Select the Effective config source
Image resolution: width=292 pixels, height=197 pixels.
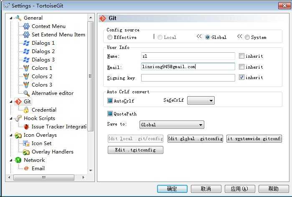point(110,37)
